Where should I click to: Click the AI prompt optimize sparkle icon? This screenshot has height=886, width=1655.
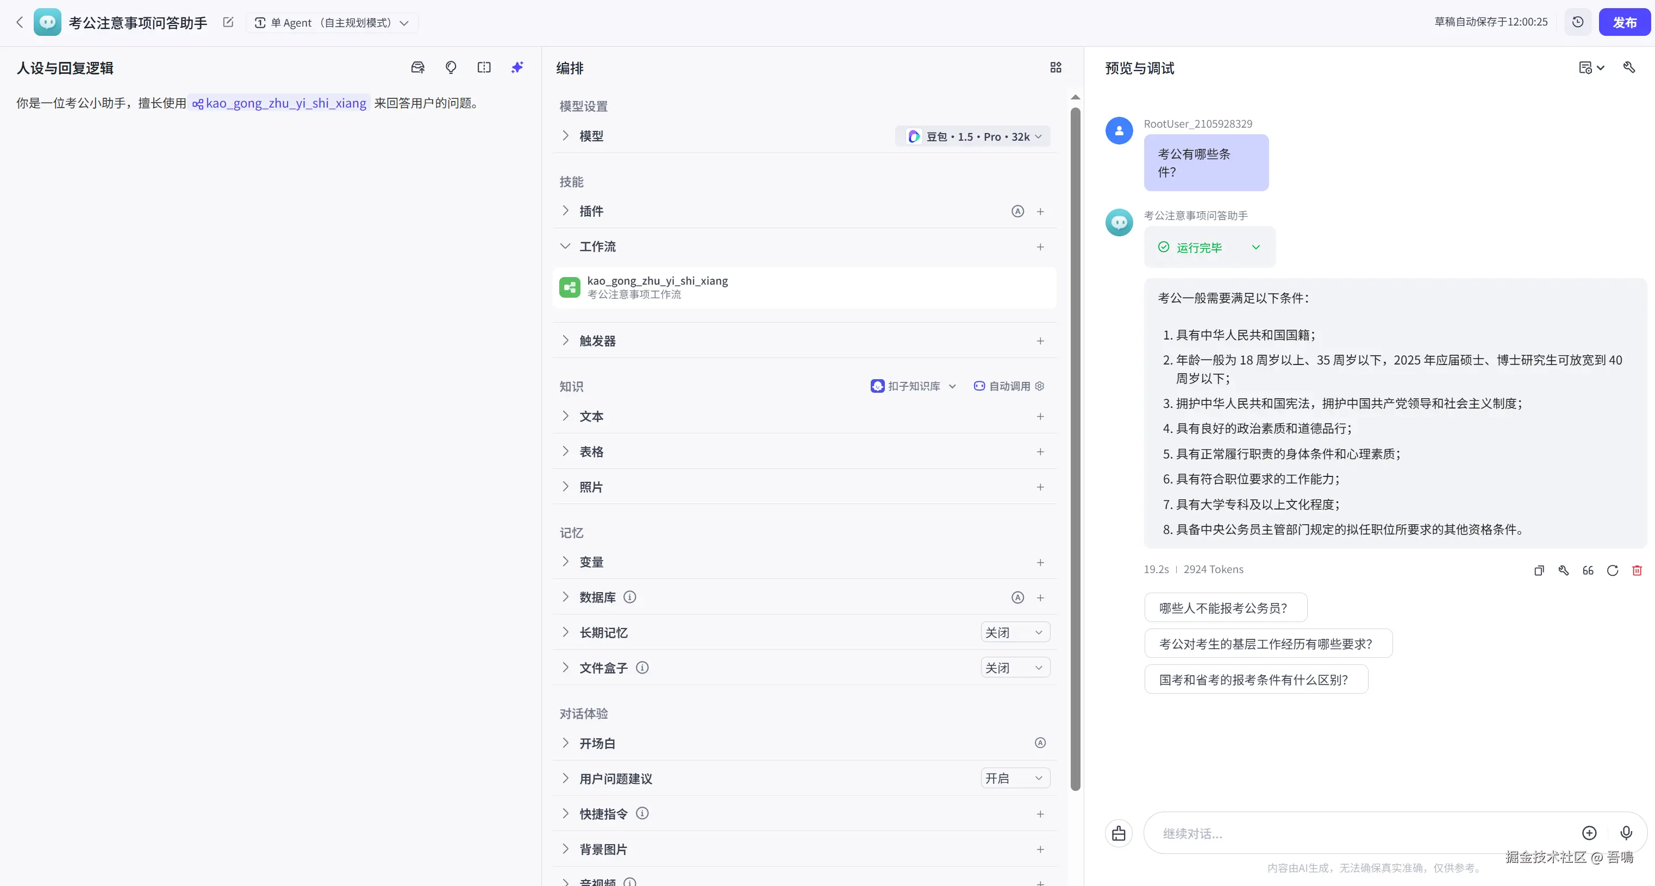point(517,67)
